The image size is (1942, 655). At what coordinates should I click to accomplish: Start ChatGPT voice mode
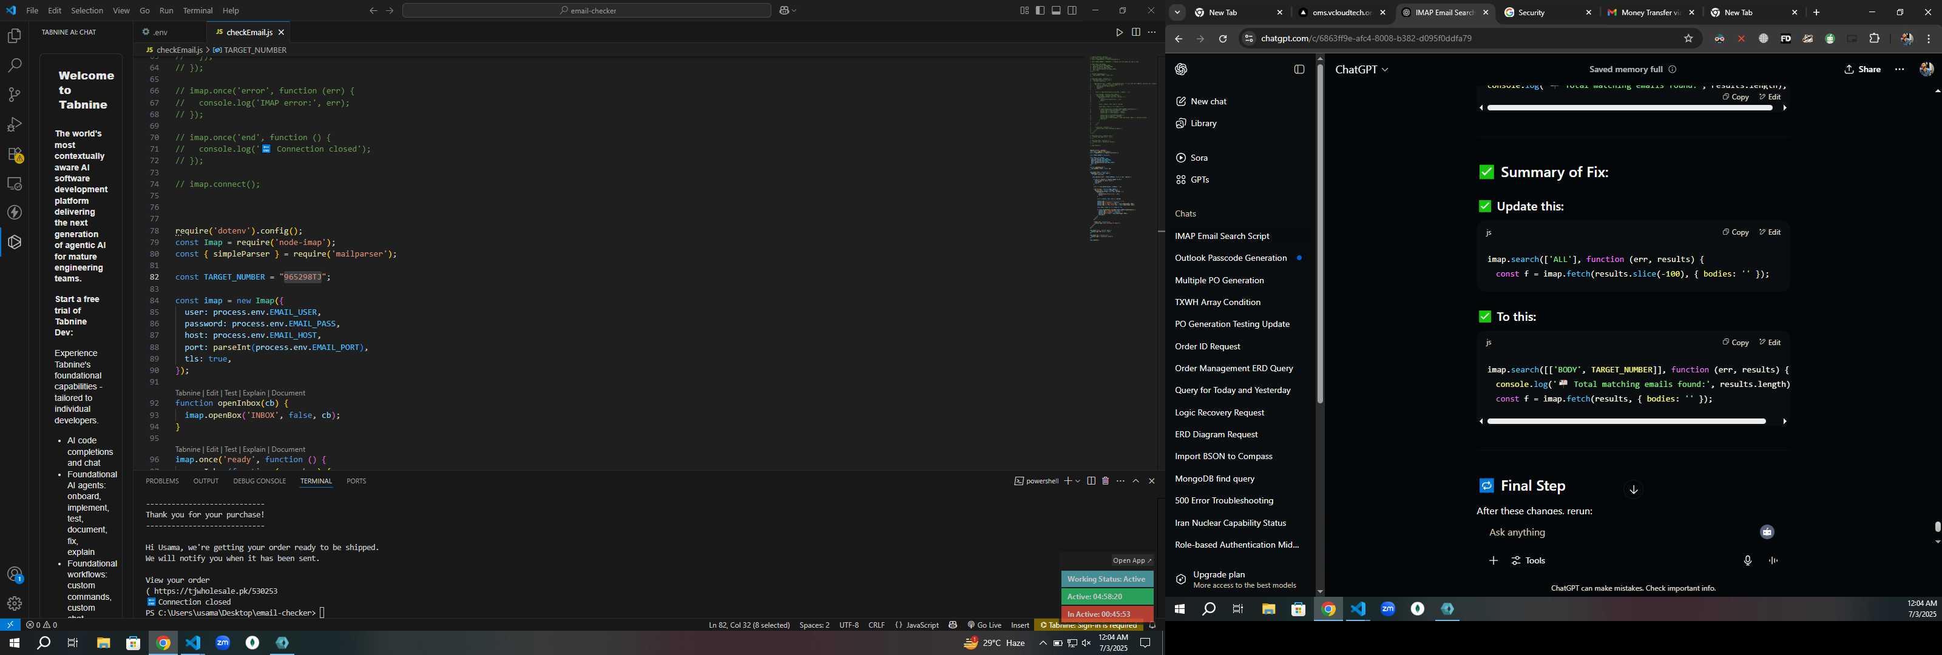[x=1773, y=561]
